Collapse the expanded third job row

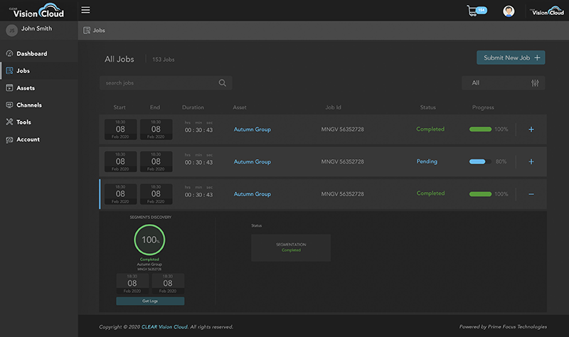531,194
